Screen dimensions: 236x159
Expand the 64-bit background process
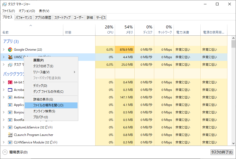point(4,82)
